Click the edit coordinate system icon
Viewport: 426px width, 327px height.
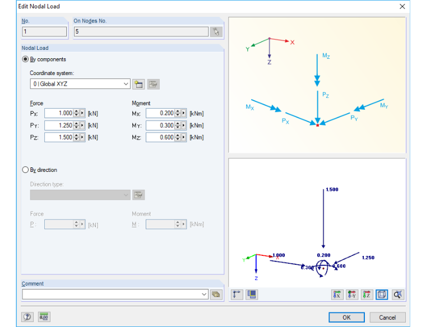[153, 84]
